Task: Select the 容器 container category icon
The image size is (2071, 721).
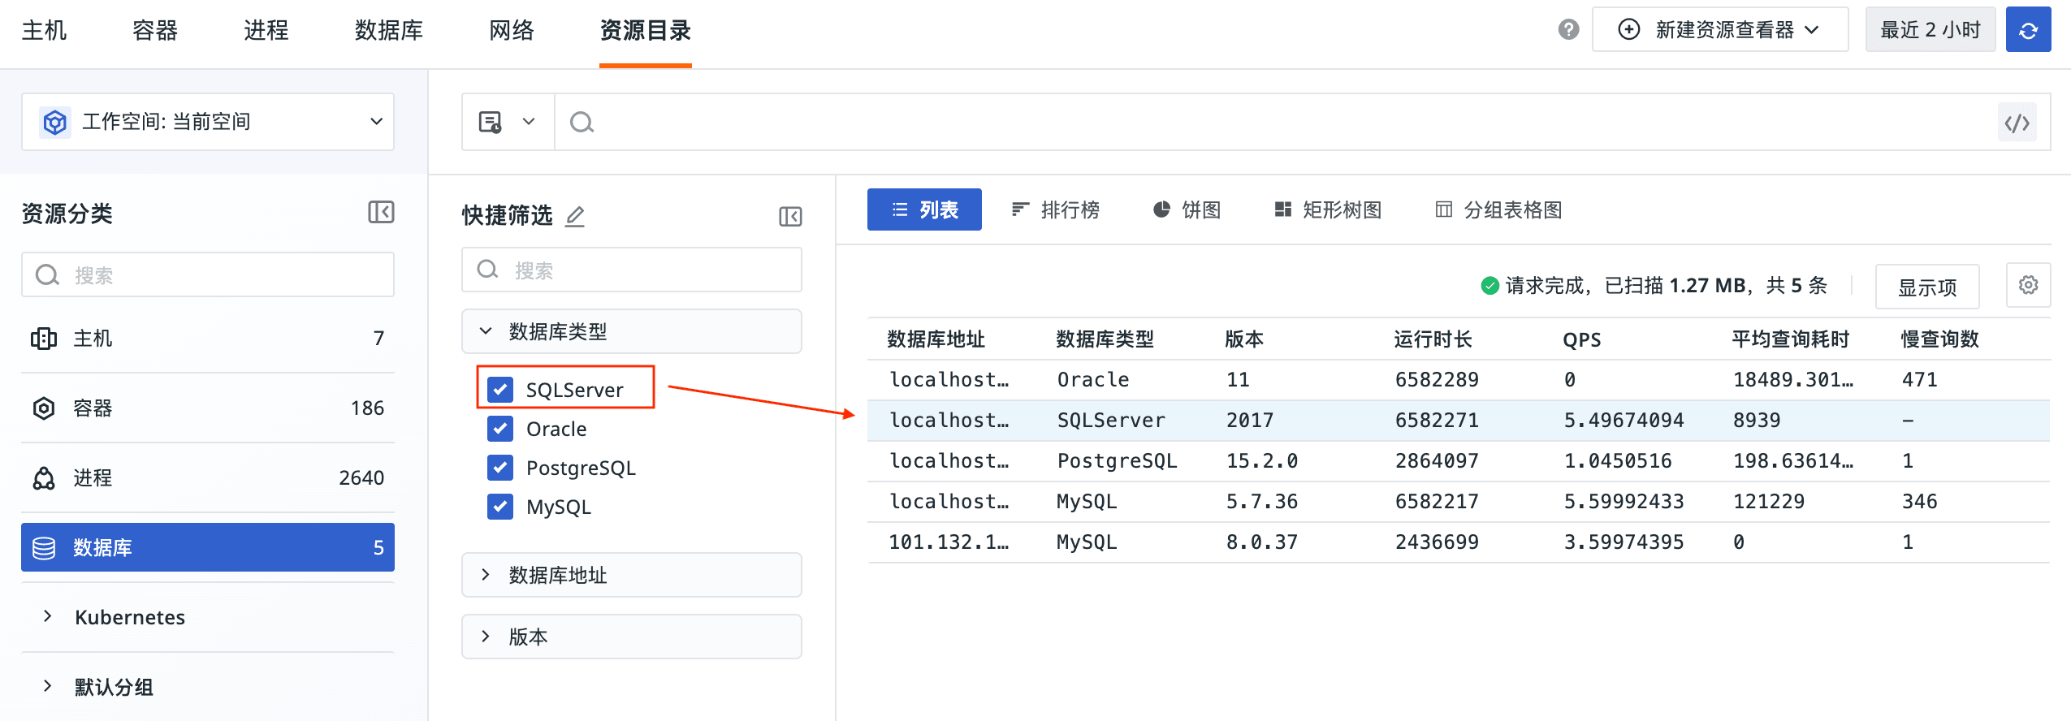Action: pyautogui.click(x=44, y=408)
